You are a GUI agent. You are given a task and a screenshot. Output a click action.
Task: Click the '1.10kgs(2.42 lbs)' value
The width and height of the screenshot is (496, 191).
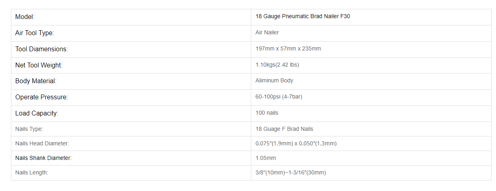pos(277,65)
